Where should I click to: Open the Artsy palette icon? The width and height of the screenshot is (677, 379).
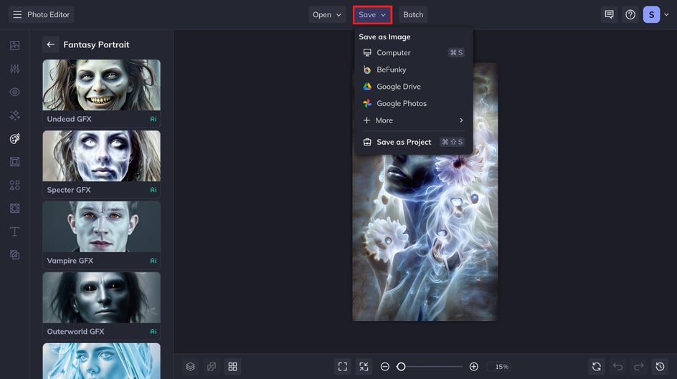tap(14, 138)
